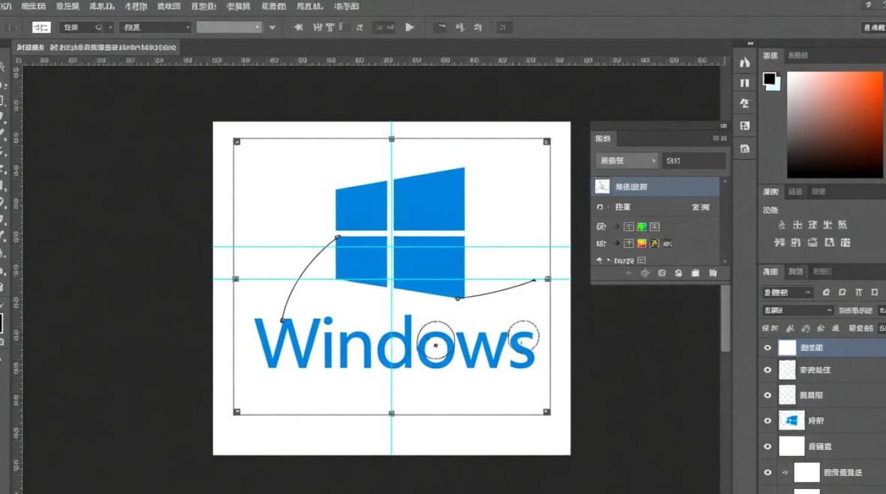Hide the selected top layer using its eye icon
886x494 pixels.
[x=767, y=348]
